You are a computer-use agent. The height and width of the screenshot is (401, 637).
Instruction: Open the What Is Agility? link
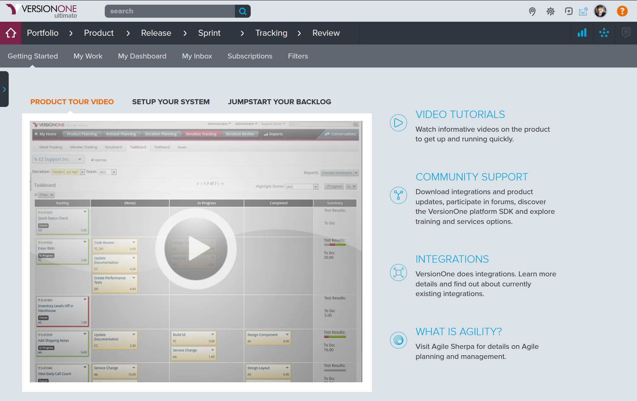point(459,332)
